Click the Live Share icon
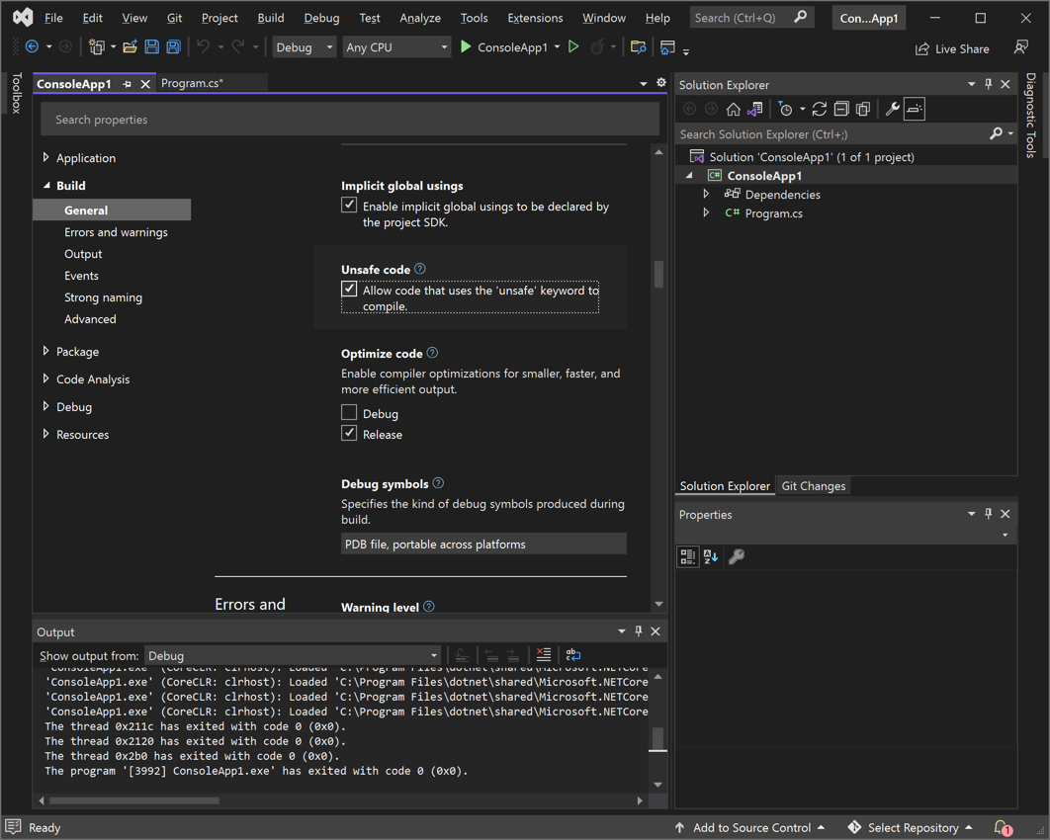This screenshot has height=840, width=1050. click(x=922, y=48)
